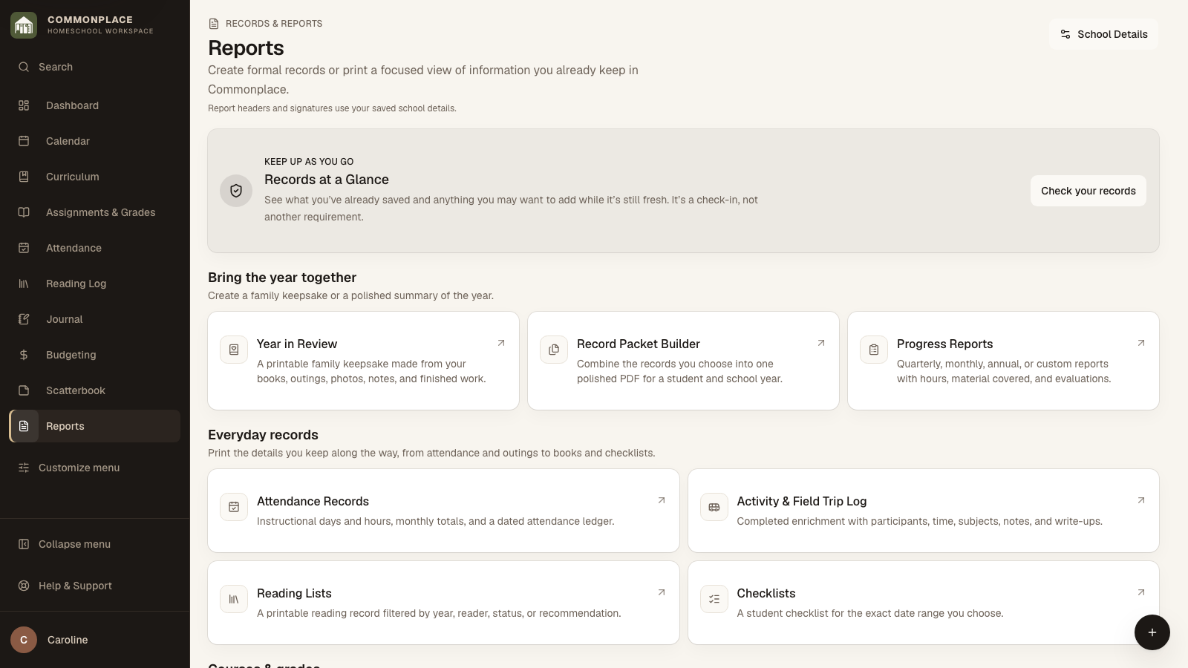Open Journal from the sidebar

94,319
